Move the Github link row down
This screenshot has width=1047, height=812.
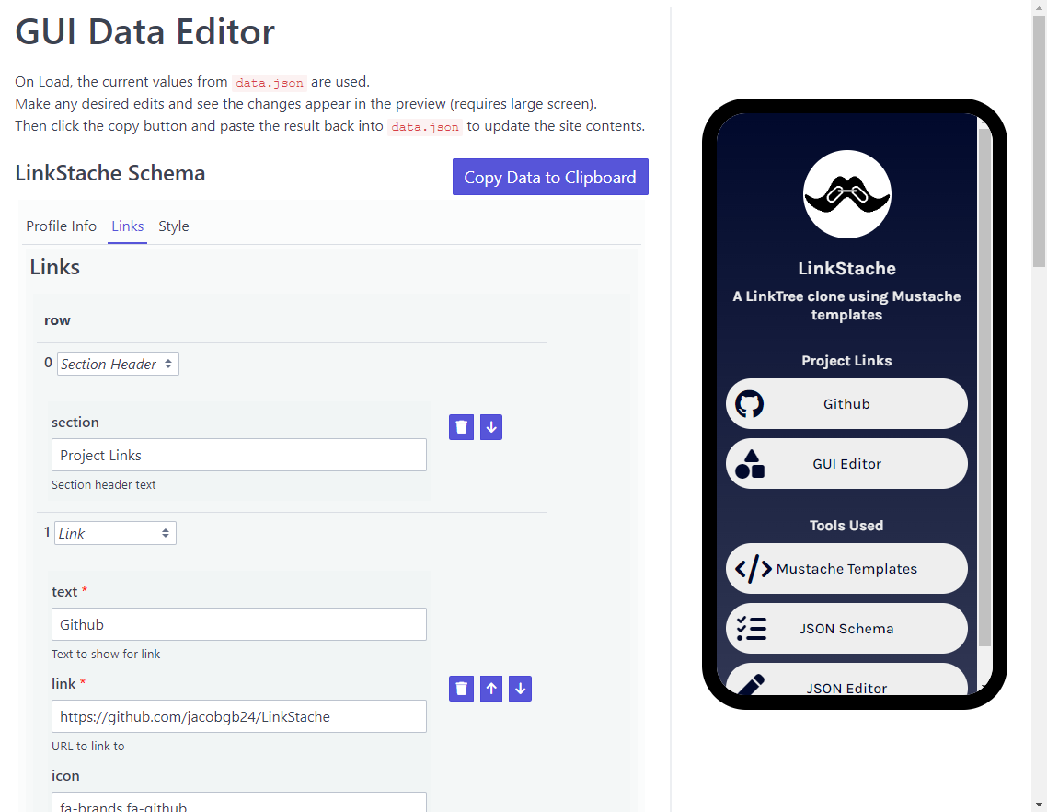pos(520,689)
